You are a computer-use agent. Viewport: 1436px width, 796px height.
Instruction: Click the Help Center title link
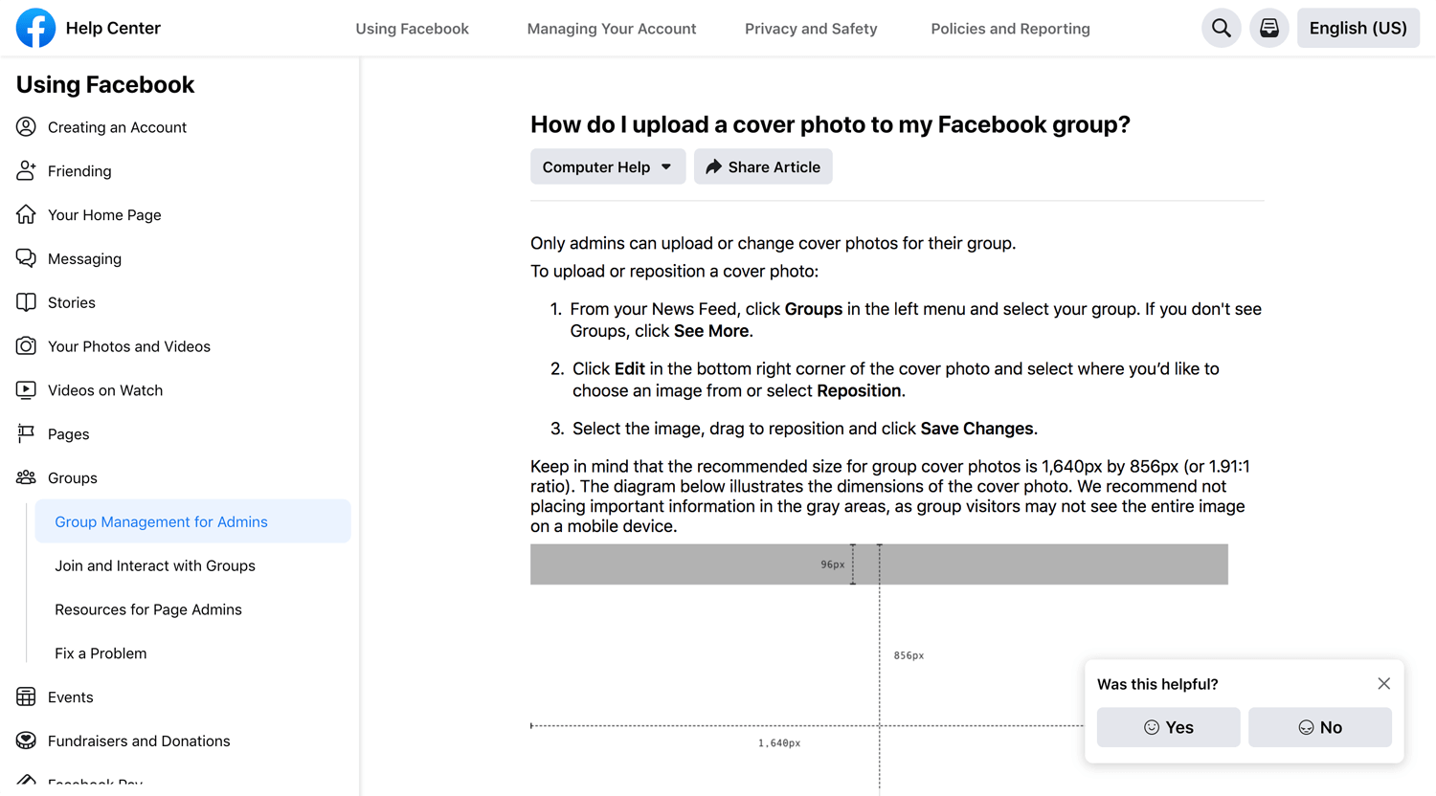click(113, 28)
